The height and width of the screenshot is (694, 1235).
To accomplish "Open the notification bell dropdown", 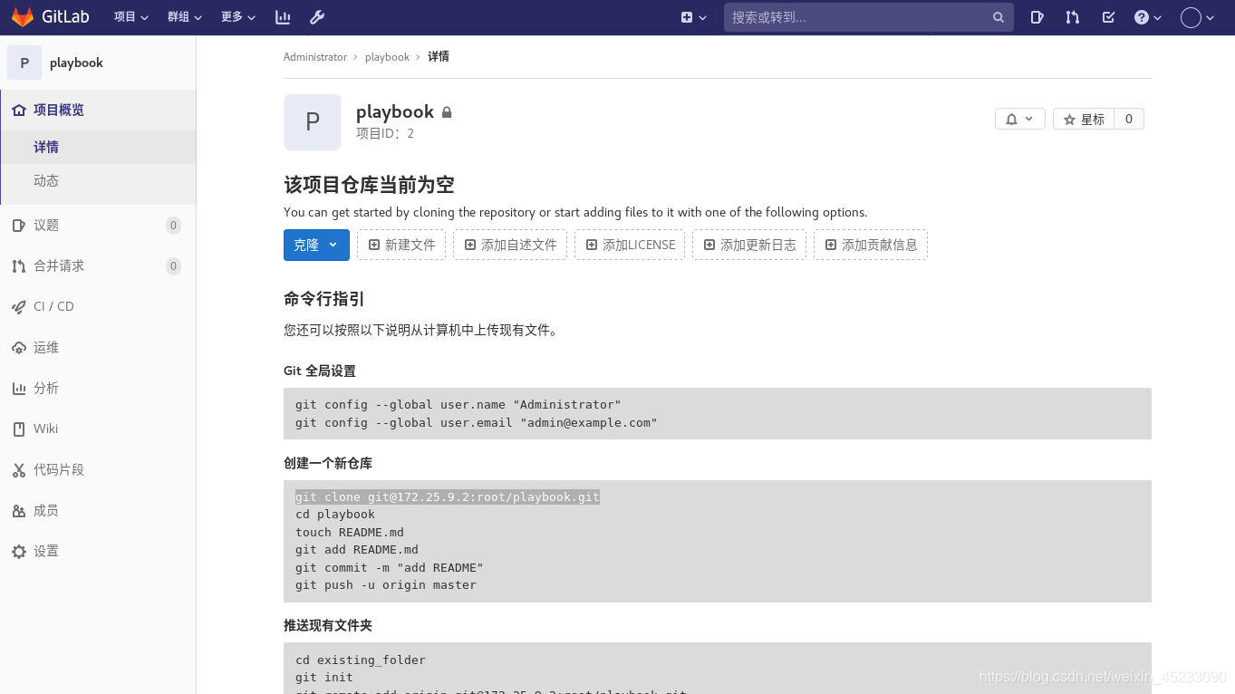I will 1019,118.
